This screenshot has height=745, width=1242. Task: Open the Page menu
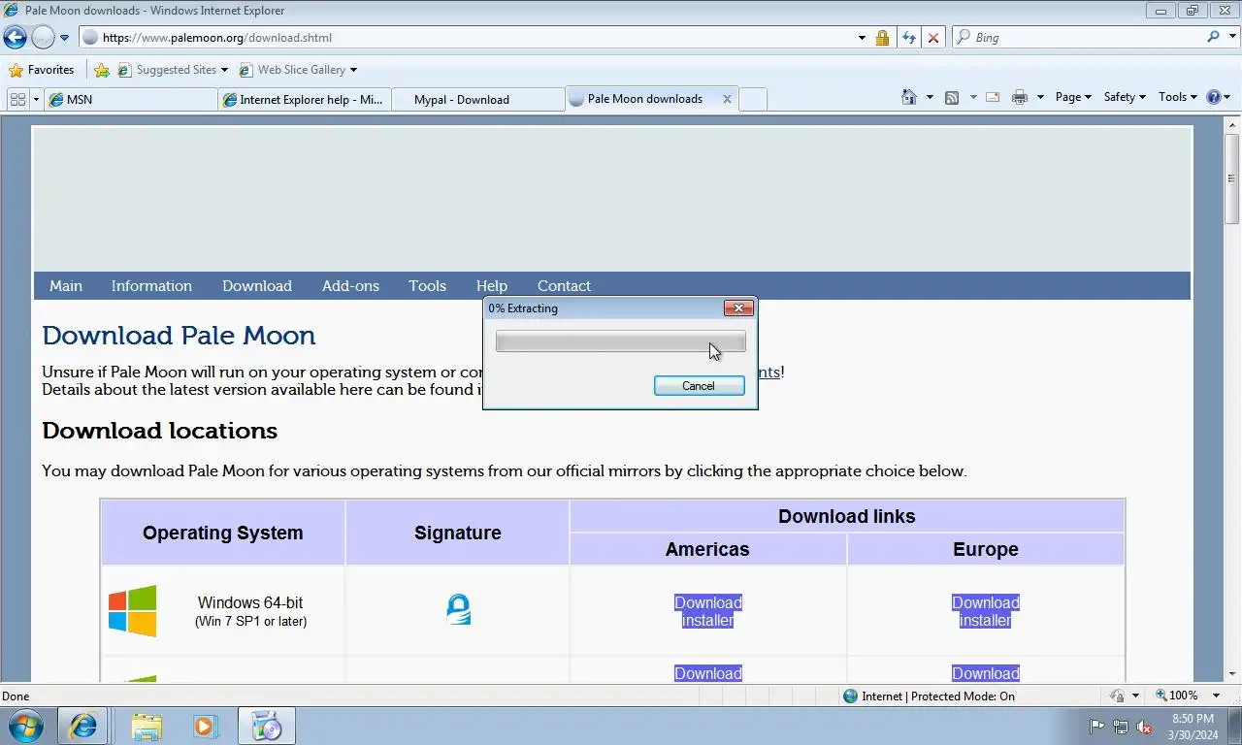point(1073,97)
